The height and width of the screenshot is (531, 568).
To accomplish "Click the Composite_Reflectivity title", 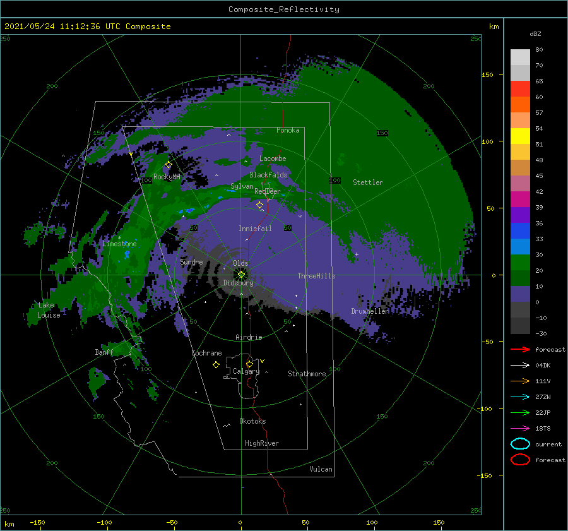I will 284,9.
